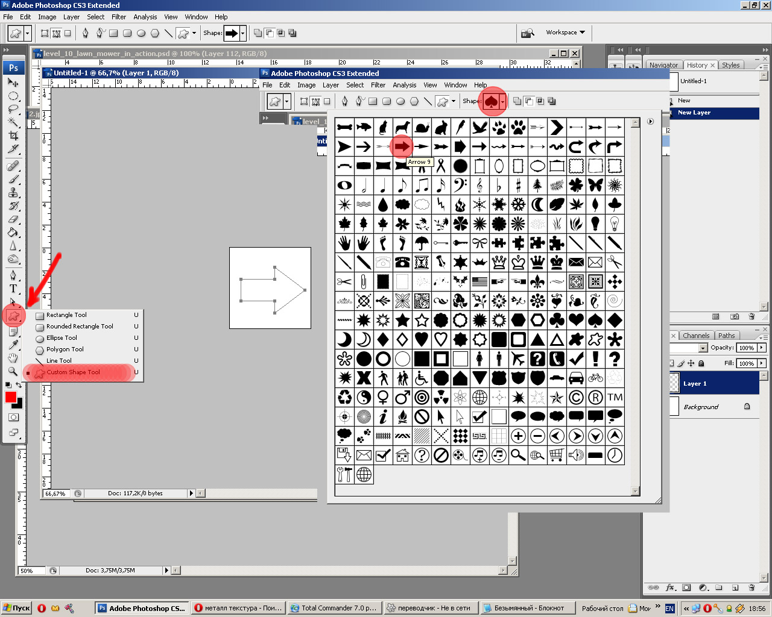This screenshot has width=772, height=617.
Task: Enable Fill pixels mode in top options bar
Action: tap(68, 33)
